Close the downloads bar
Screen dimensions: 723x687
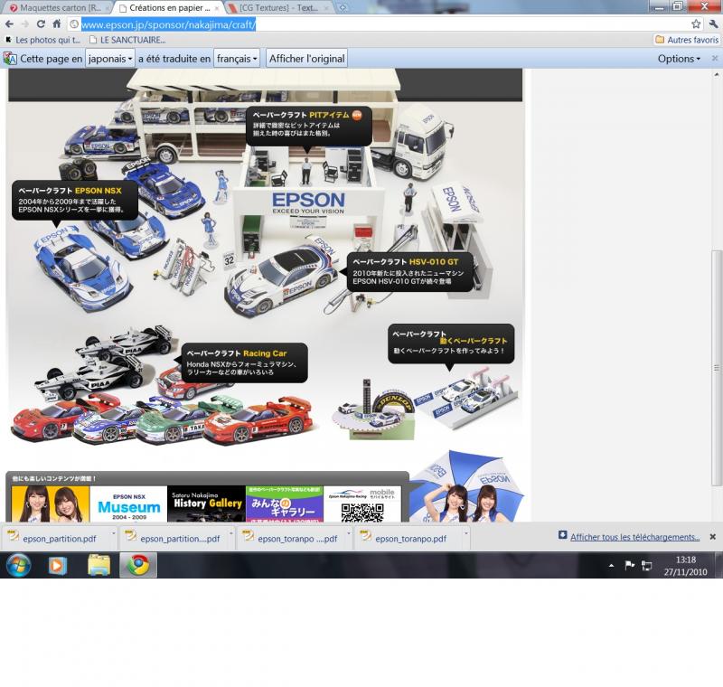[712, 537]
